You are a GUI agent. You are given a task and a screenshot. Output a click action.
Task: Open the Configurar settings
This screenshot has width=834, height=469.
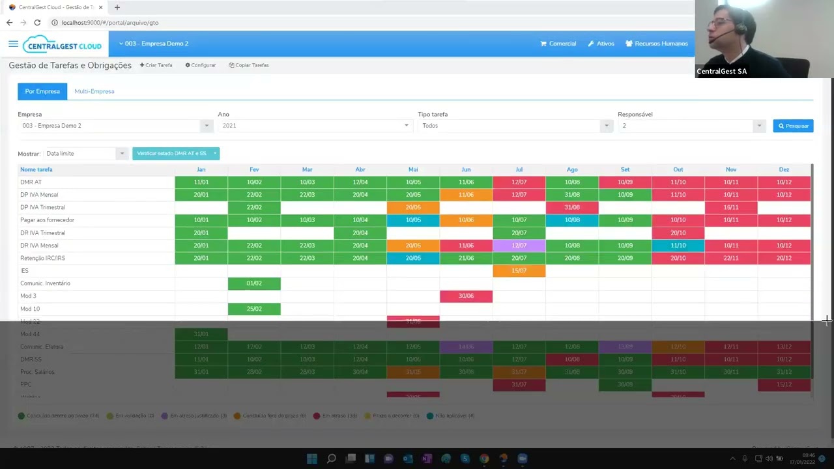[x=200, y=65]
